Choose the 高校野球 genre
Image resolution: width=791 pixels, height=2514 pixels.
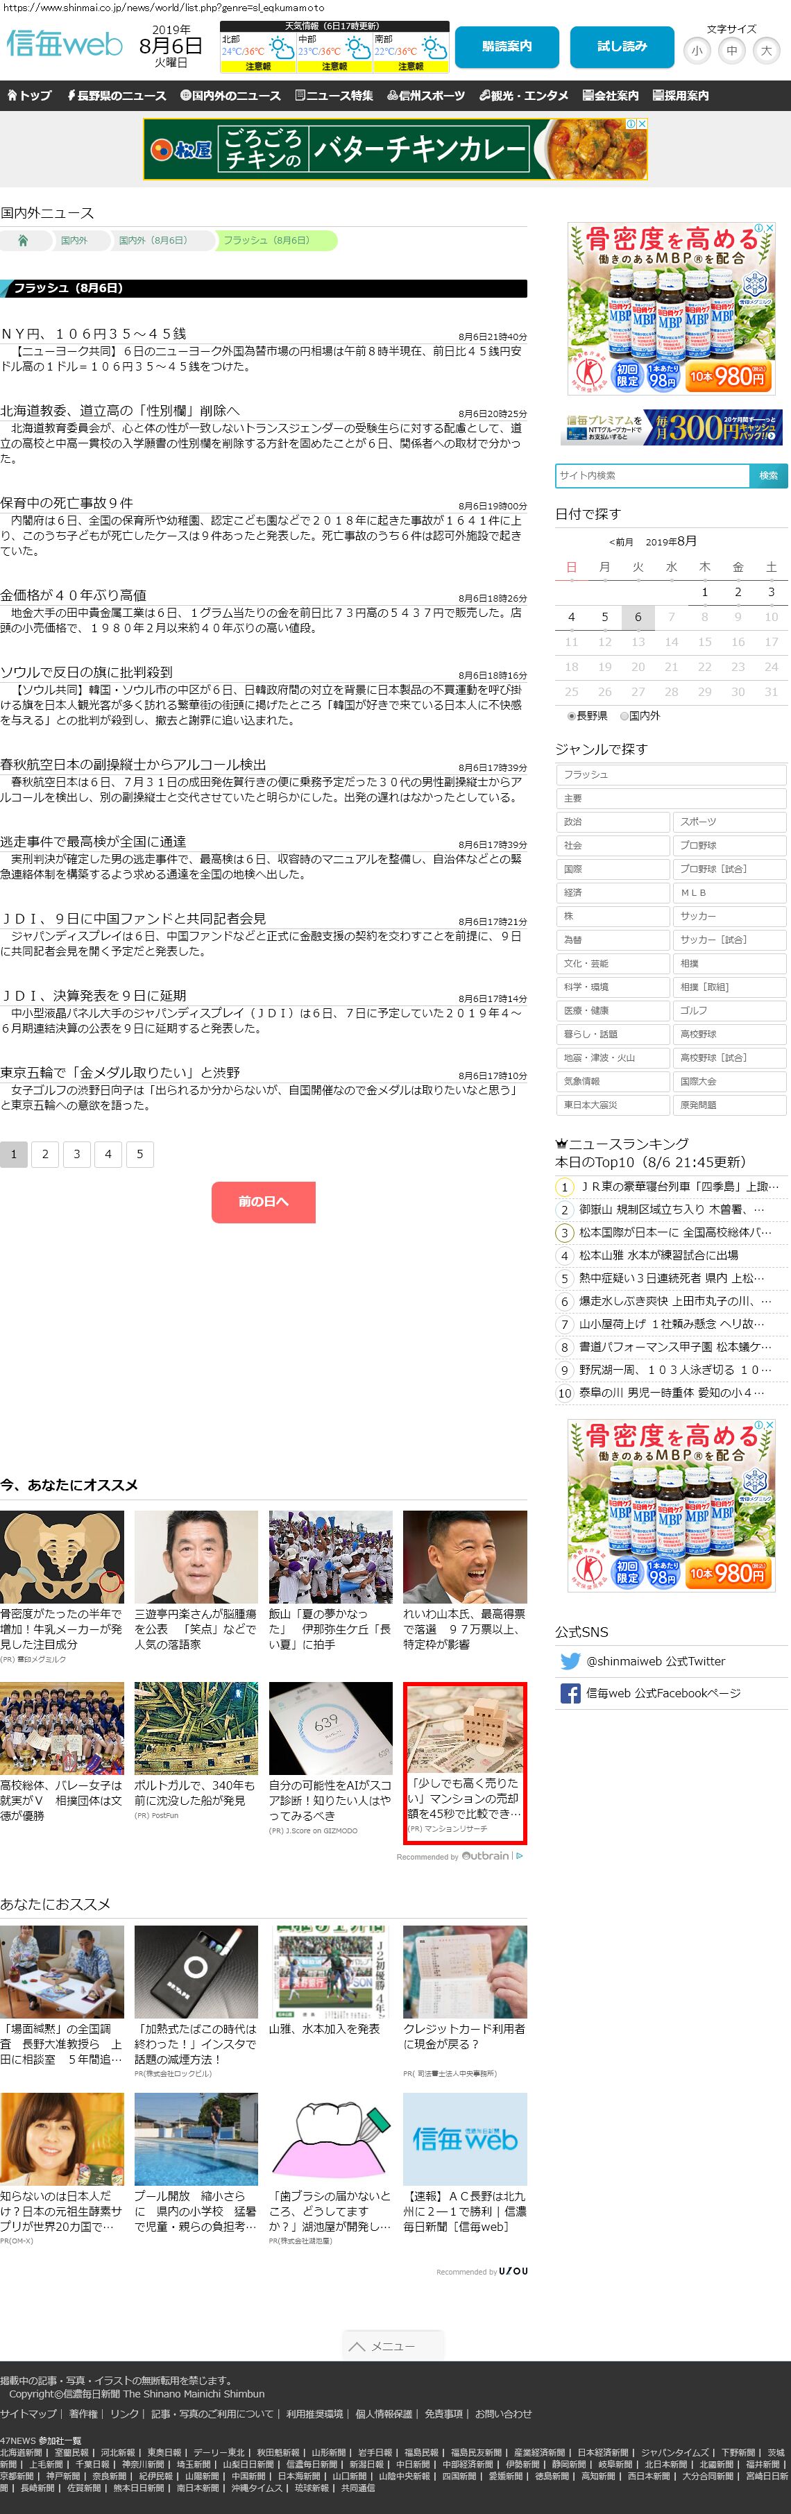point(729,1033)
